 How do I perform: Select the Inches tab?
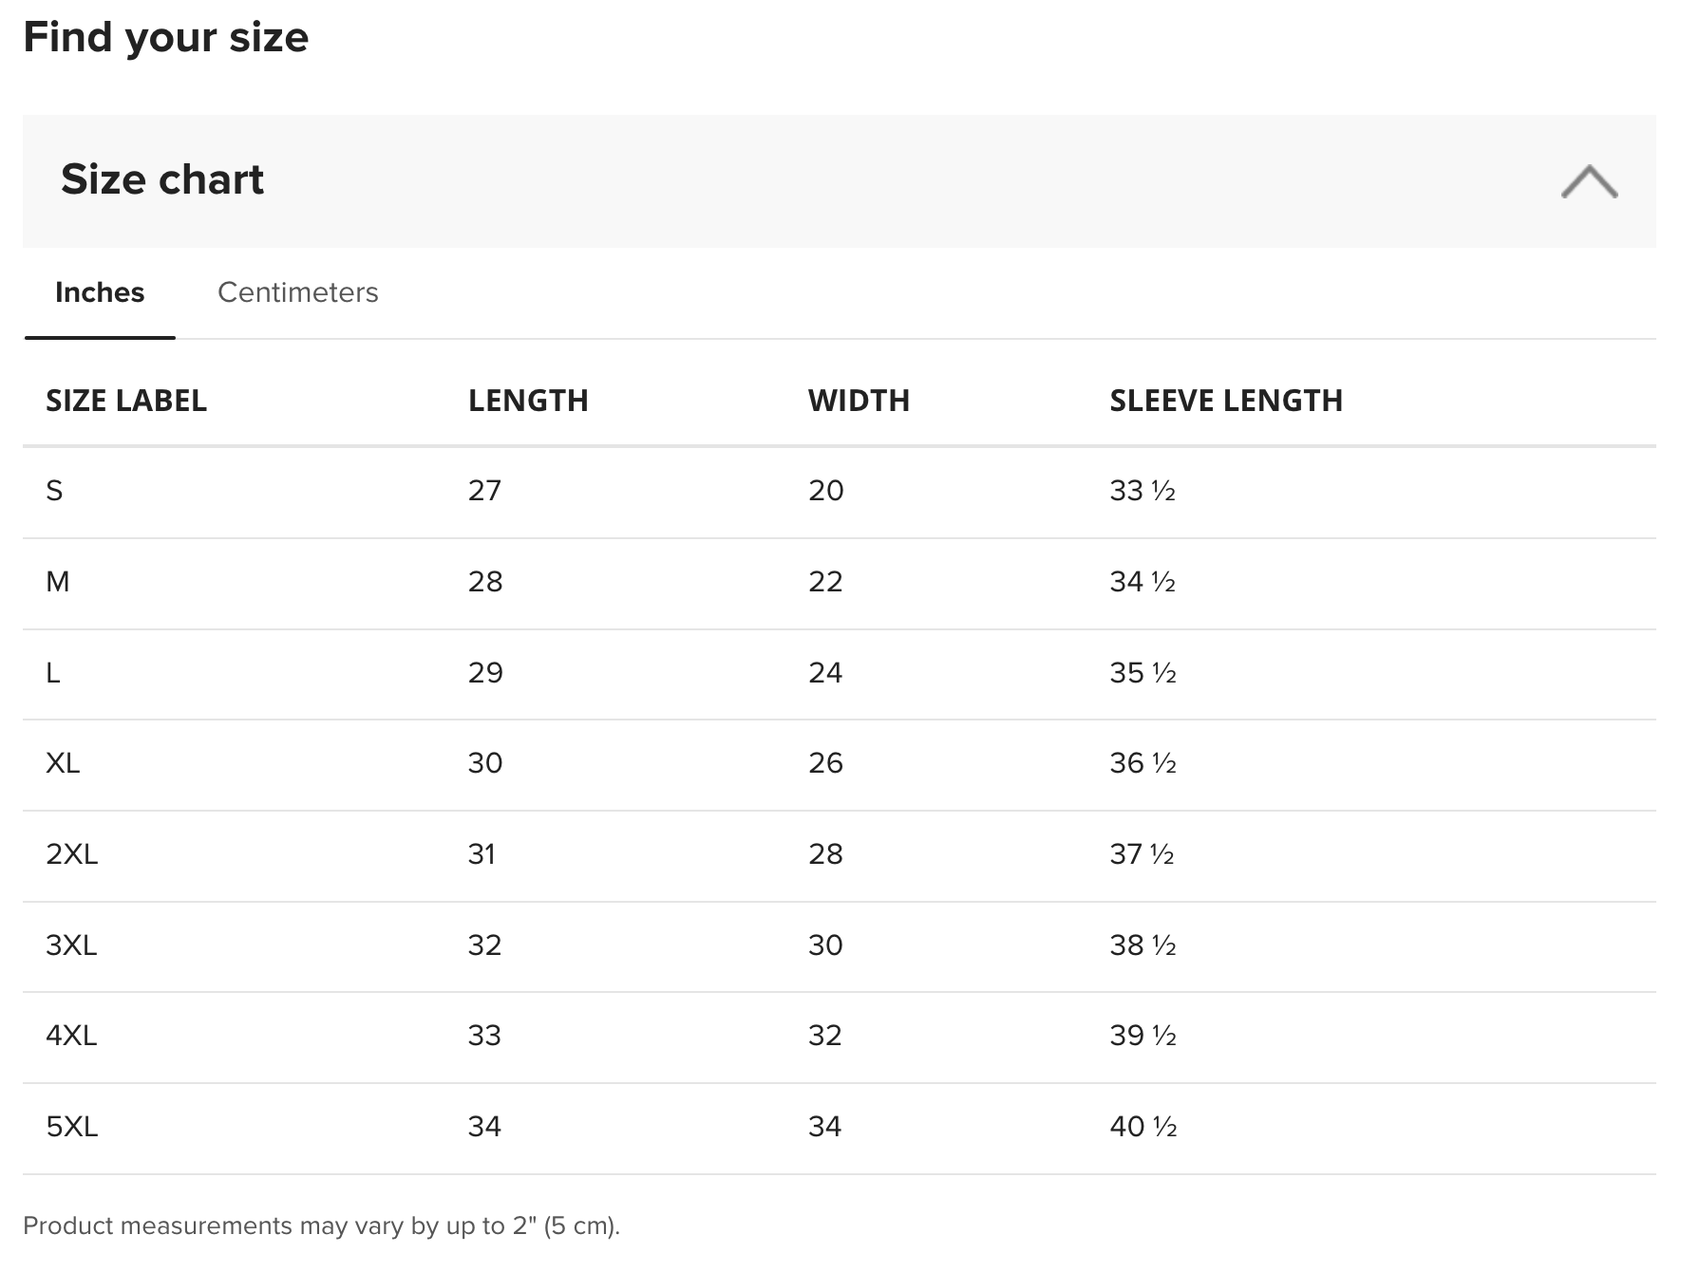pos(100,292)
